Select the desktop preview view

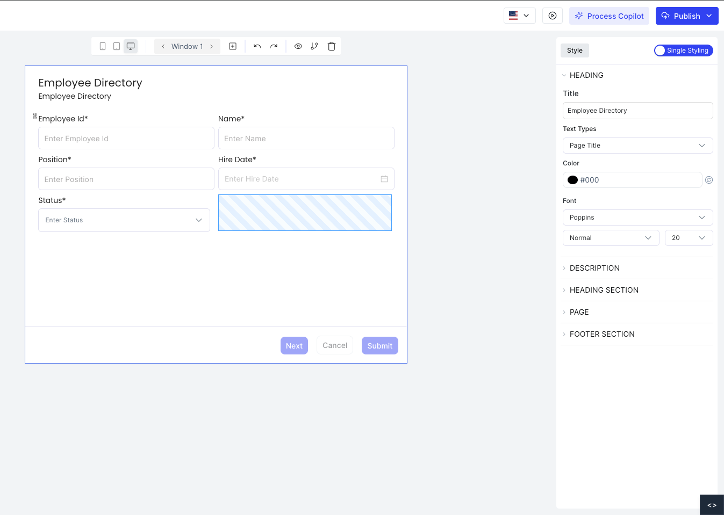click(x=131, y=46)
